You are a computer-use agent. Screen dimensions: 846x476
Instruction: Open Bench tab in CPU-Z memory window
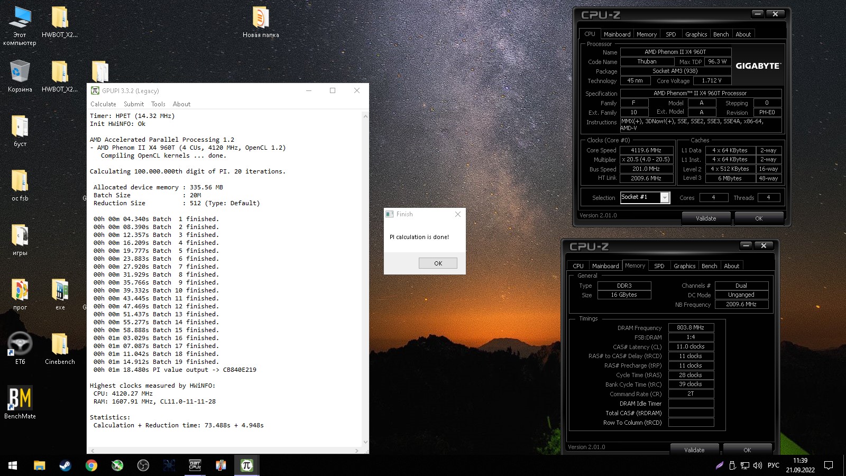[709, 266]
